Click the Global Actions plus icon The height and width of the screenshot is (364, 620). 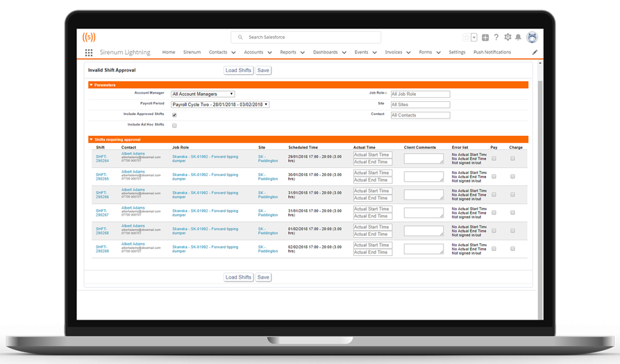[485, 37]
